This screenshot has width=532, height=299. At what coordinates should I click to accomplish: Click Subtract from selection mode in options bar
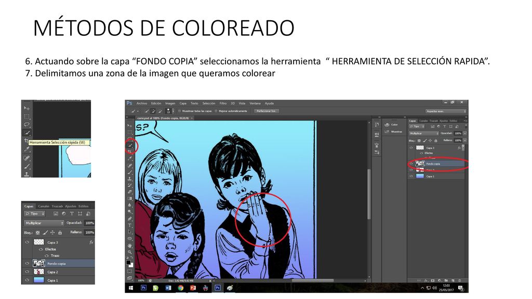160,111
